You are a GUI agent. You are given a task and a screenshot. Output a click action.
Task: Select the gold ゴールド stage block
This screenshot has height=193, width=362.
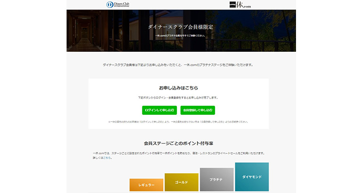(181, 182)
